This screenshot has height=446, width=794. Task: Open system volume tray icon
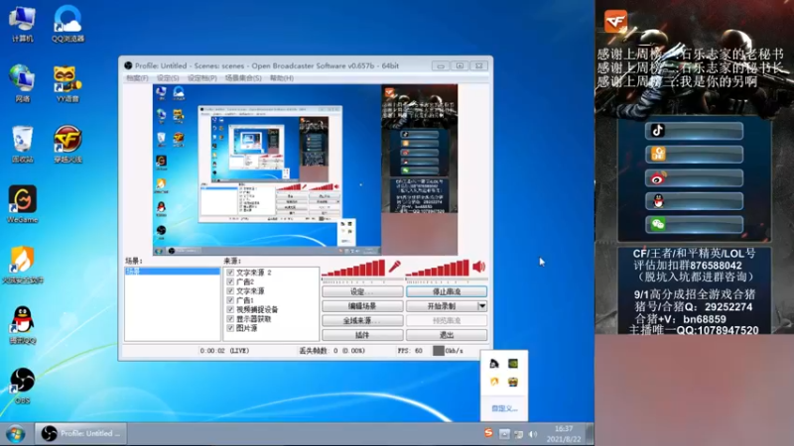(533, 434)
